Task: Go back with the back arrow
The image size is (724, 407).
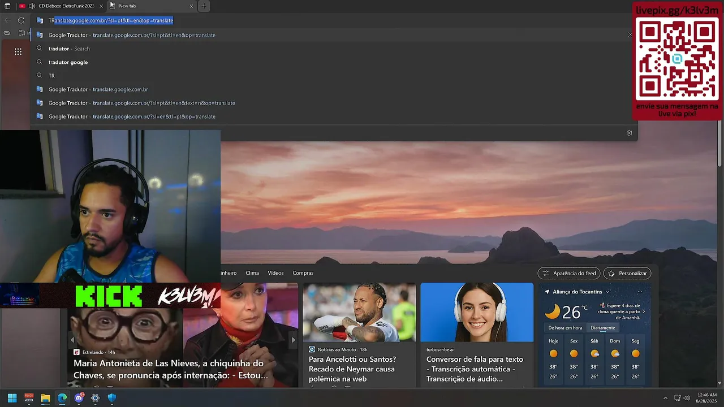Action: pyautogui.click(x=7, y=20)
